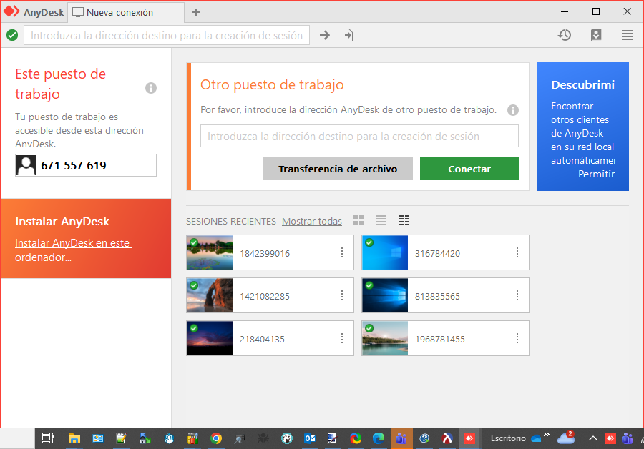
Task: Click the 'Escritorio' toolbar in the taskbar
Action: (508, 438)
